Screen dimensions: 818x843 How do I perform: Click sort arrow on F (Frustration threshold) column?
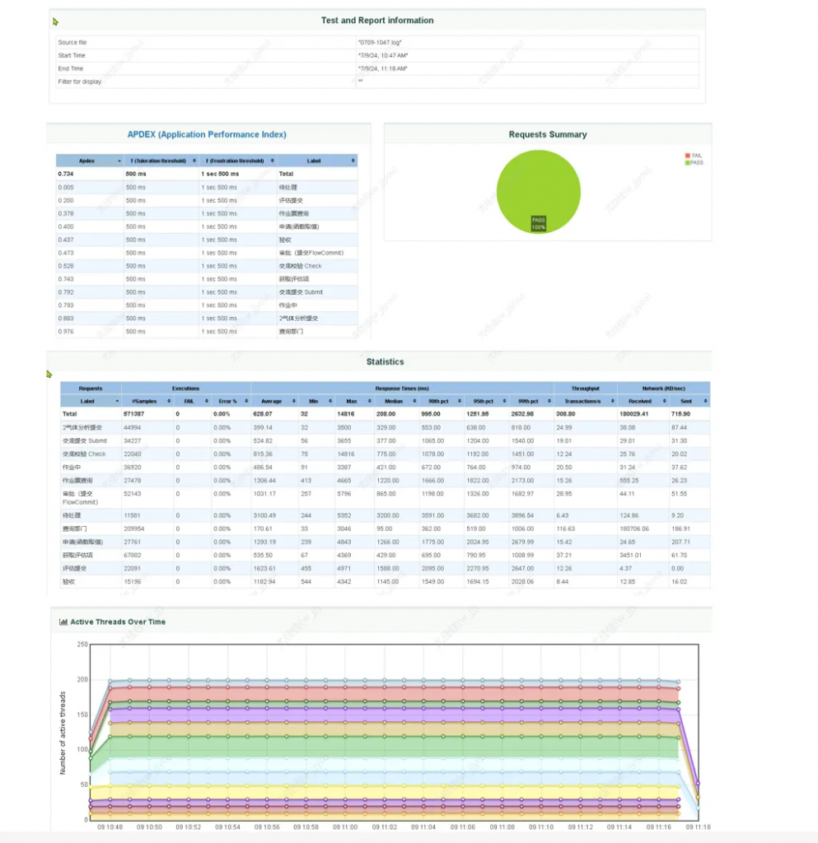[x=273, y=161]
